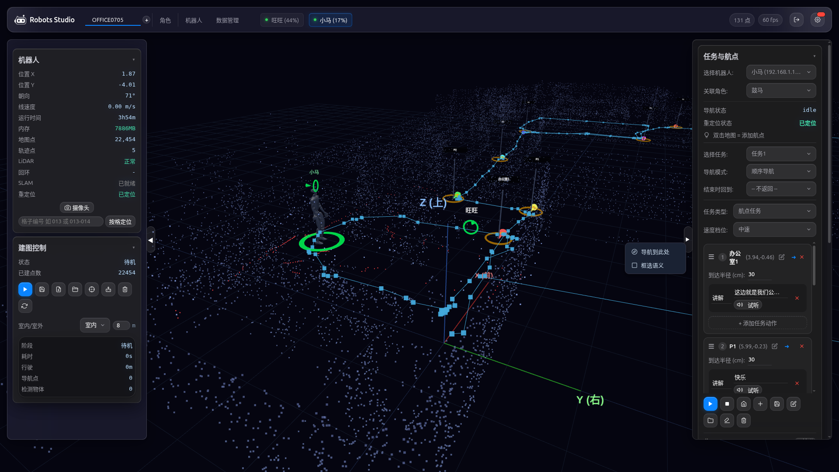Click the 摄像头 camera button
The image size is (839, 472).
pyautogui.click(x=77, y=208)
